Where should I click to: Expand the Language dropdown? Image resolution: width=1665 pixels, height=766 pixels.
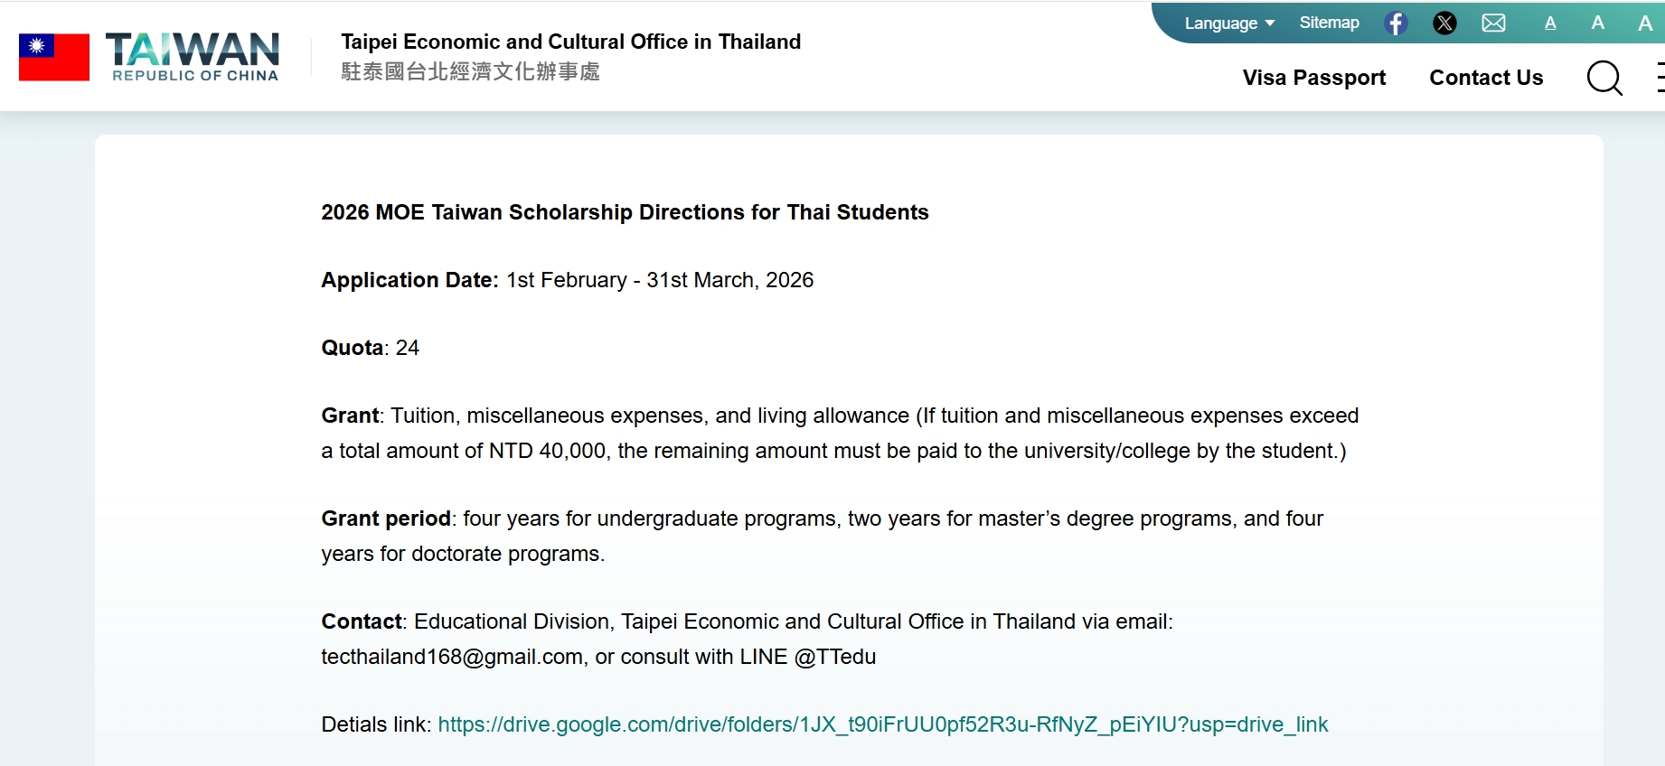(1221, 23)
